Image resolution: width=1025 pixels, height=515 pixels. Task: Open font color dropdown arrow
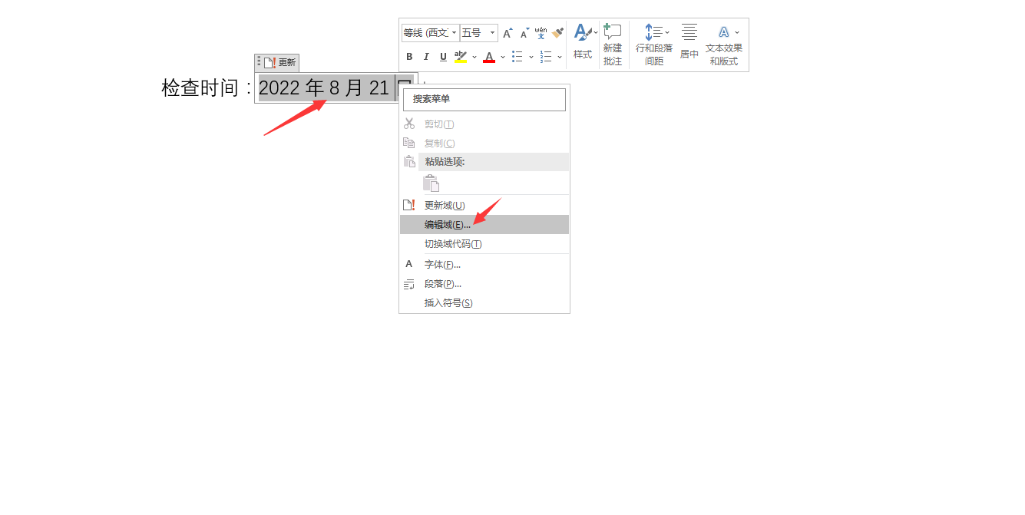[x=503, y=56]
